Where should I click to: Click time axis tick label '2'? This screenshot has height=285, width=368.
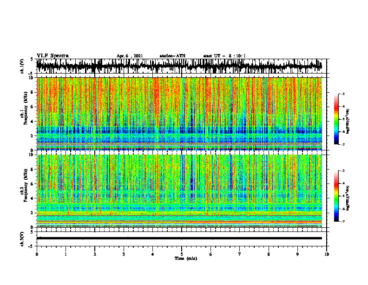[x=95, y=254]
